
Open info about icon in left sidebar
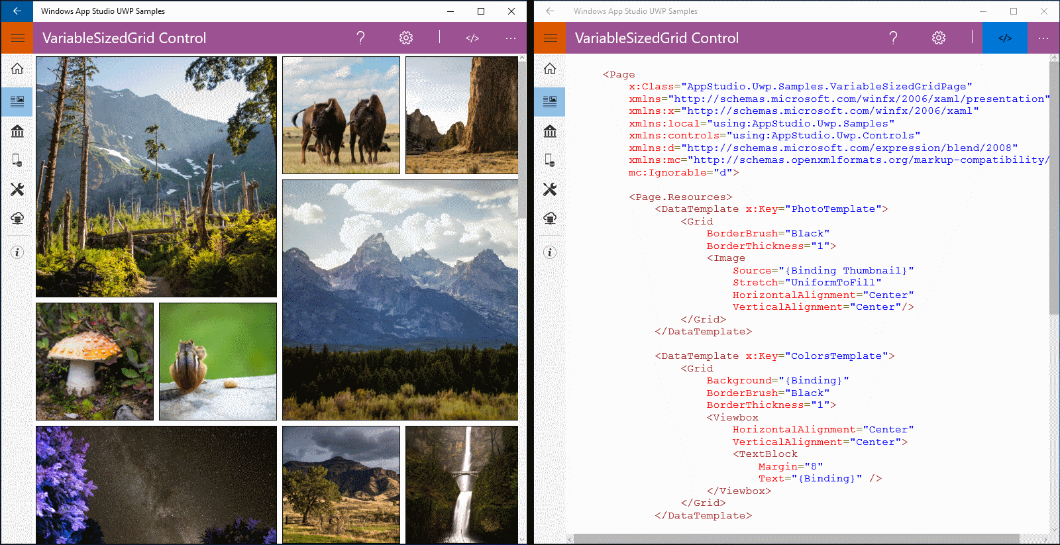pos(17,252)
